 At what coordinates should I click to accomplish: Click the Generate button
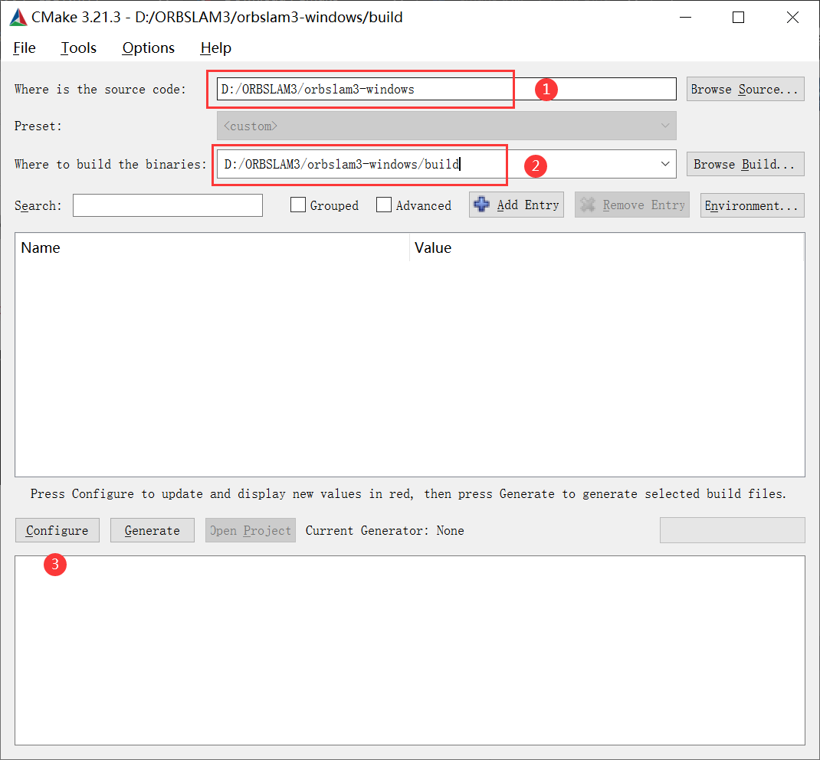coord(153,530)
